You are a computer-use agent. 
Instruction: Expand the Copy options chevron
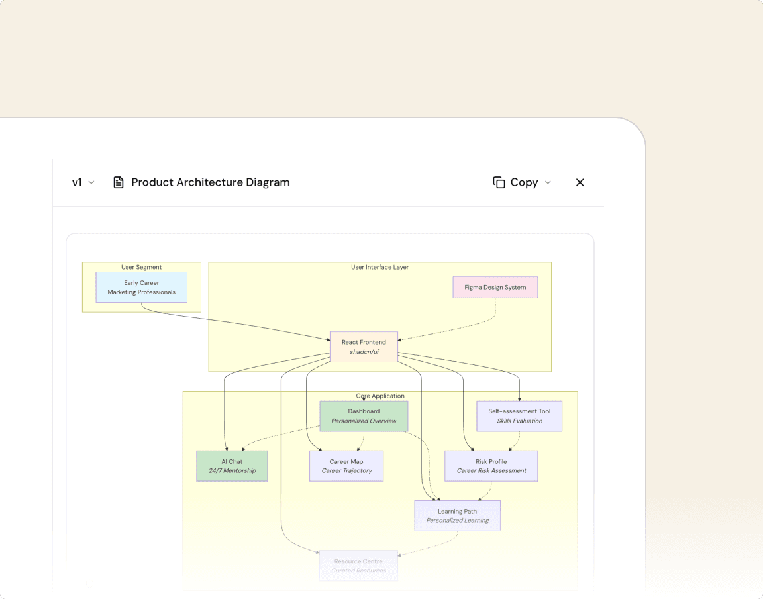(548, 182)
